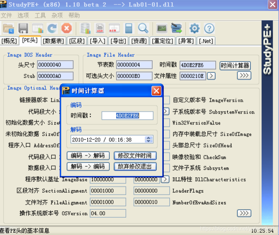279x235 pixels.
Task: Click the 修改文件时间 button
Action: pyautogui.click(x=135, y=156)
